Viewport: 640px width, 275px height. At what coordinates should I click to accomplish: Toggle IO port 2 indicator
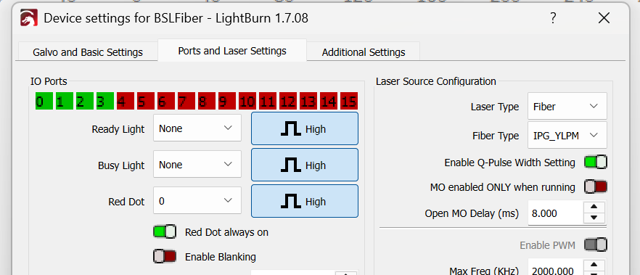point(85,101)
